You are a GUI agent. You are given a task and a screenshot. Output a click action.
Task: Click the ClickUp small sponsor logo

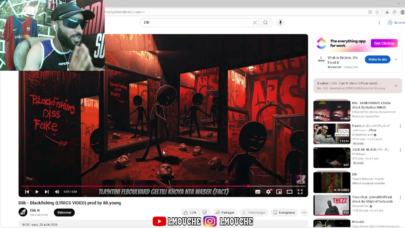click(321, 60)
